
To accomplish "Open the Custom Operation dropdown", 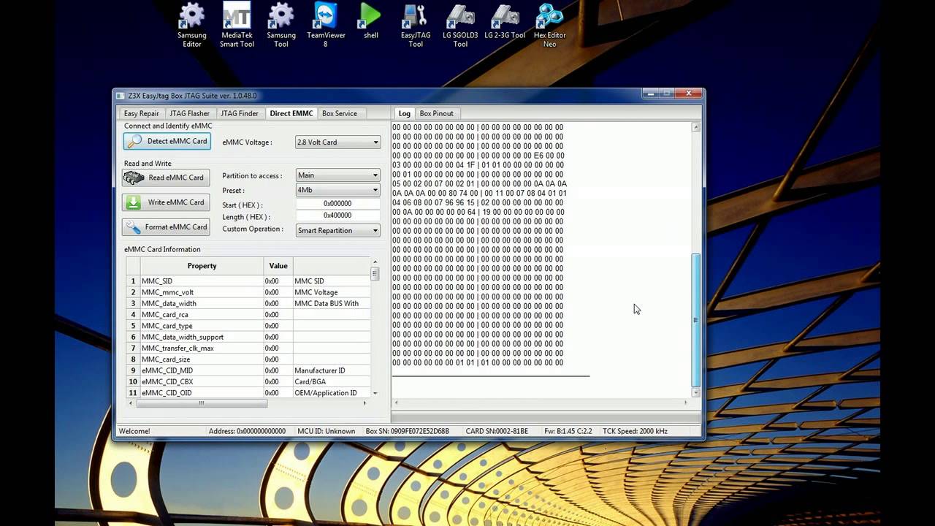I will coord(337,230).
